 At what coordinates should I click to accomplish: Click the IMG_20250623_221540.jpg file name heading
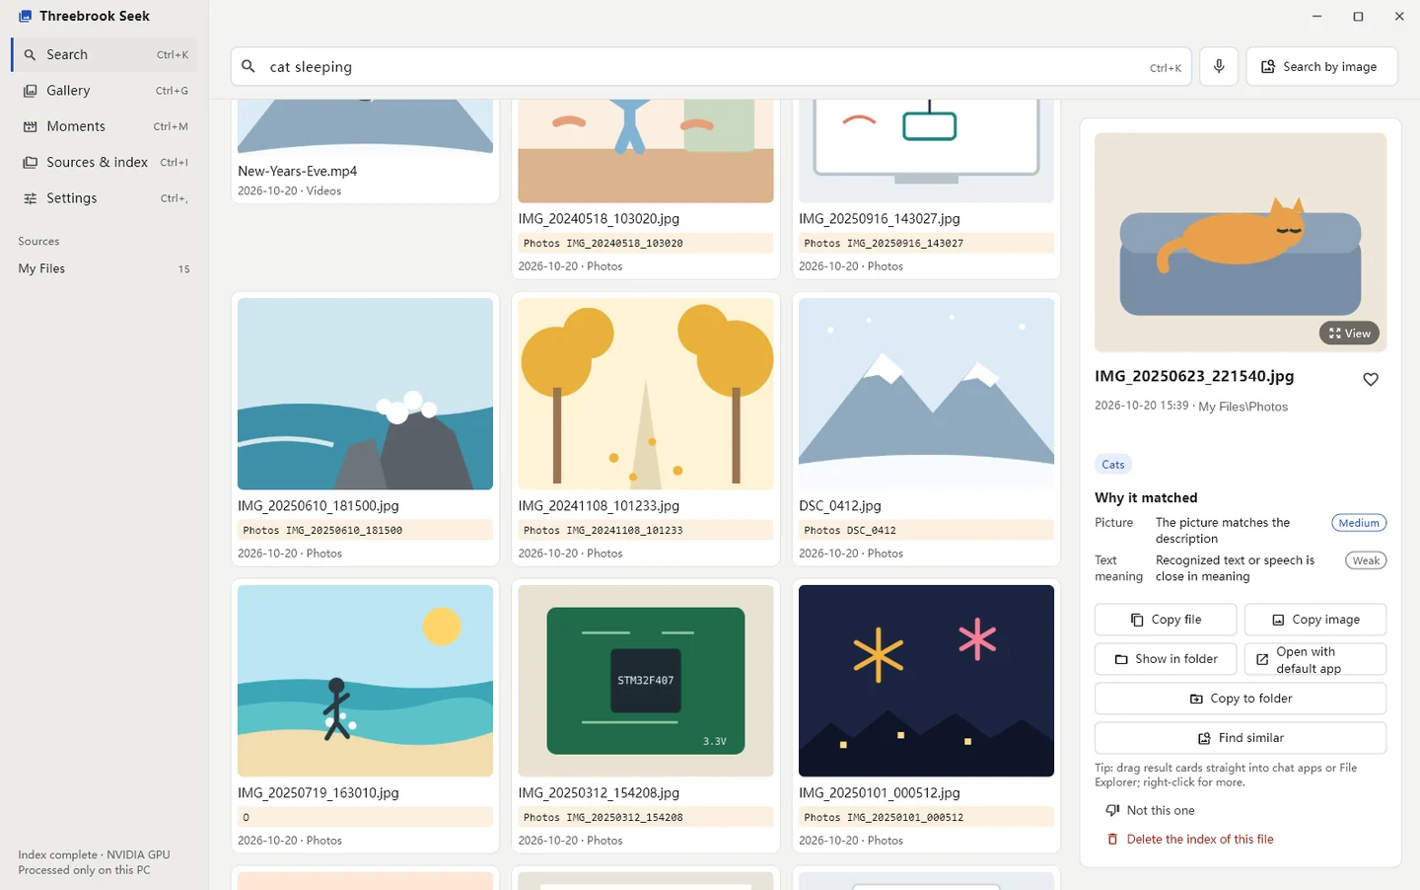tap(1194, 376)
